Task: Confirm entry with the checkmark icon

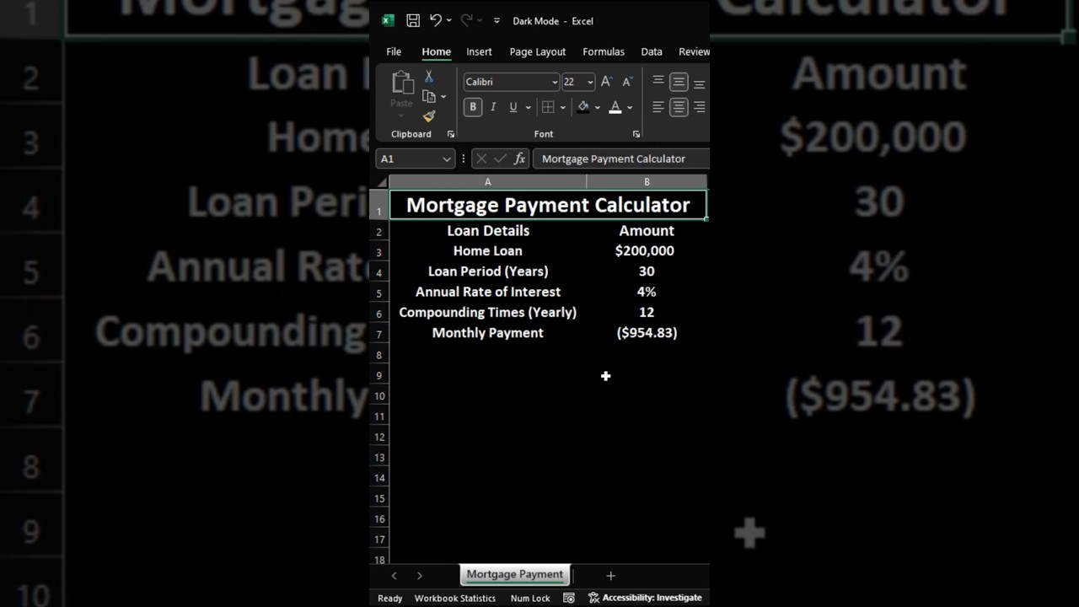Action: 501,158
